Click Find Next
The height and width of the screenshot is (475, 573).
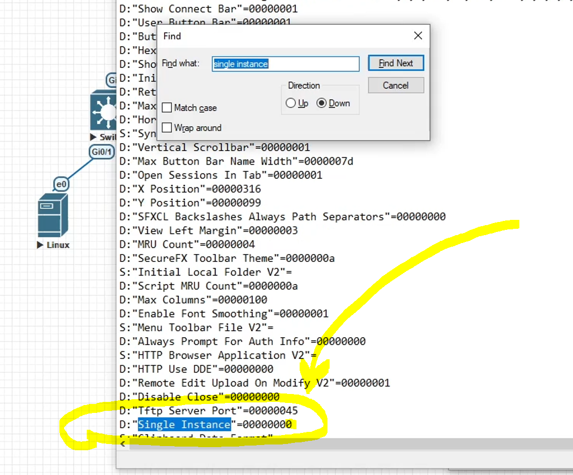click(x=395, y=63)
